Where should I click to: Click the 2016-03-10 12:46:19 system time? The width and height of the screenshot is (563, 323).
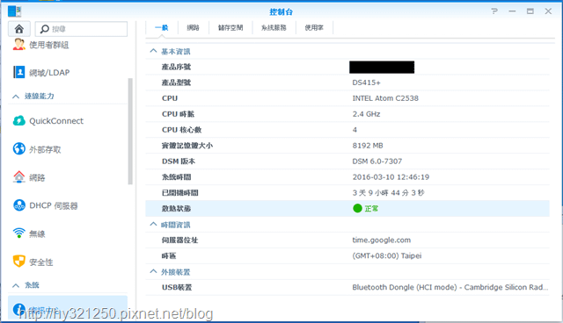391,177
